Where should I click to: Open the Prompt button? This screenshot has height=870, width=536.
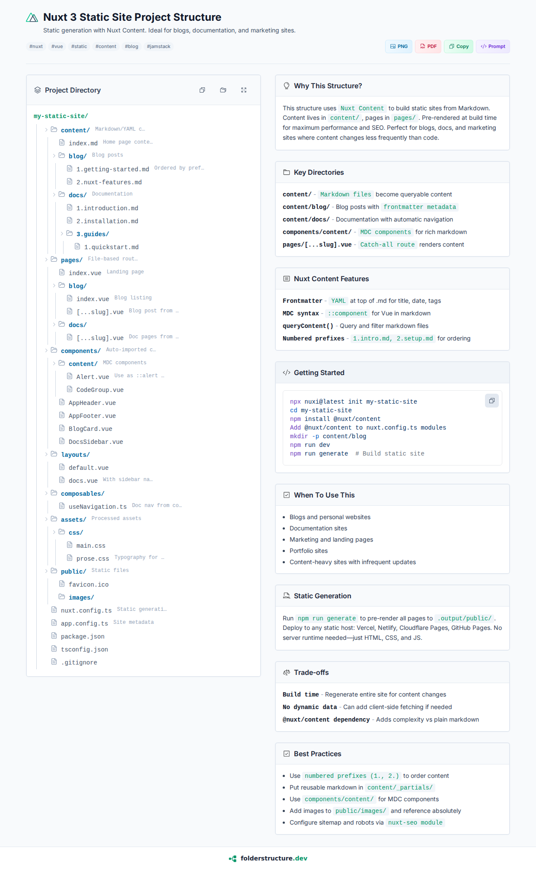click(x=493, y=47)
